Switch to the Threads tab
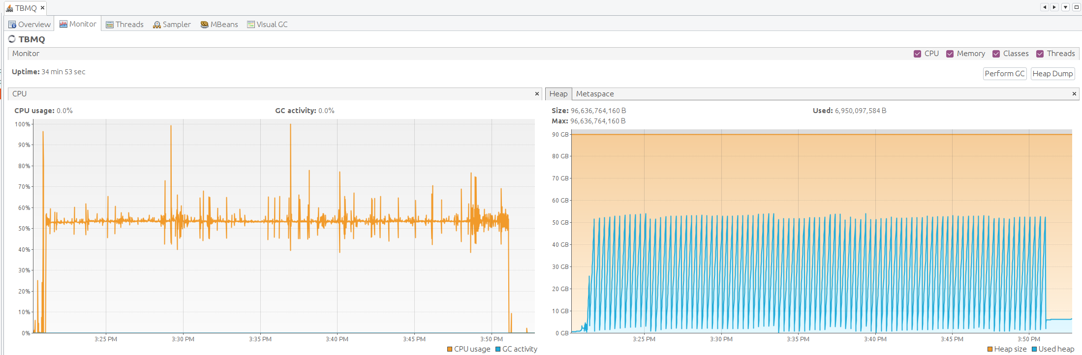1082x355 pixels. point(124,24)
